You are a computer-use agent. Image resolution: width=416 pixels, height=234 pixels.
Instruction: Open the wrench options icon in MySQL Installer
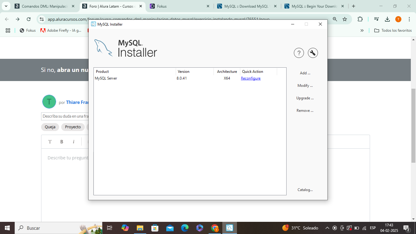[x=313, y=53]
